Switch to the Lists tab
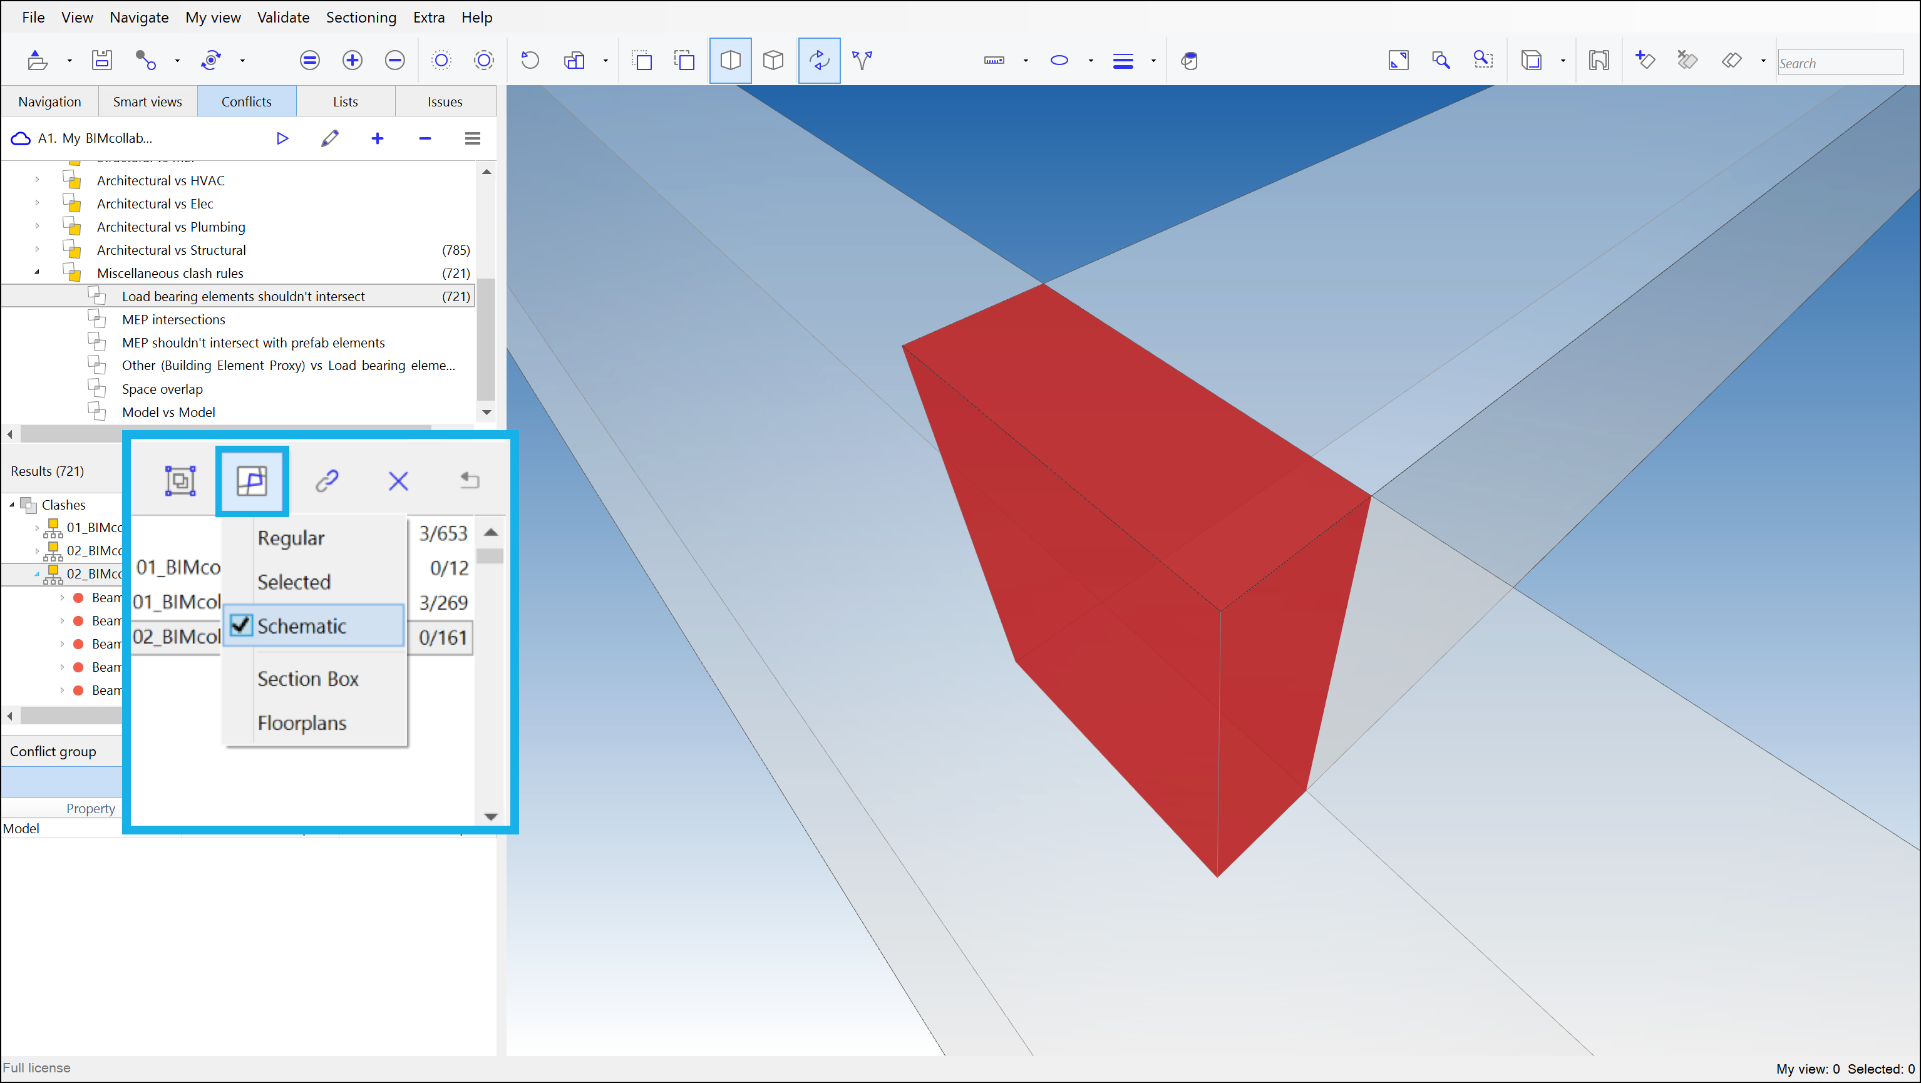The image size is (1921, 1083). (x=345, y=101)
